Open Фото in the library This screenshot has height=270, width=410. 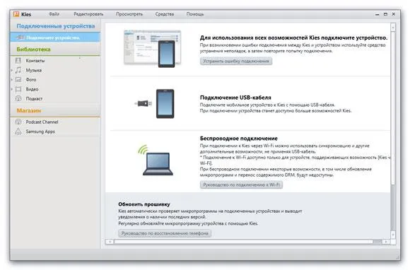pos(31,80)
